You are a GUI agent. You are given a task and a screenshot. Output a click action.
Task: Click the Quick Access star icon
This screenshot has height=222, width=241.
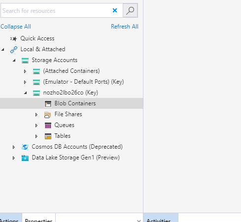click(14, 39)
